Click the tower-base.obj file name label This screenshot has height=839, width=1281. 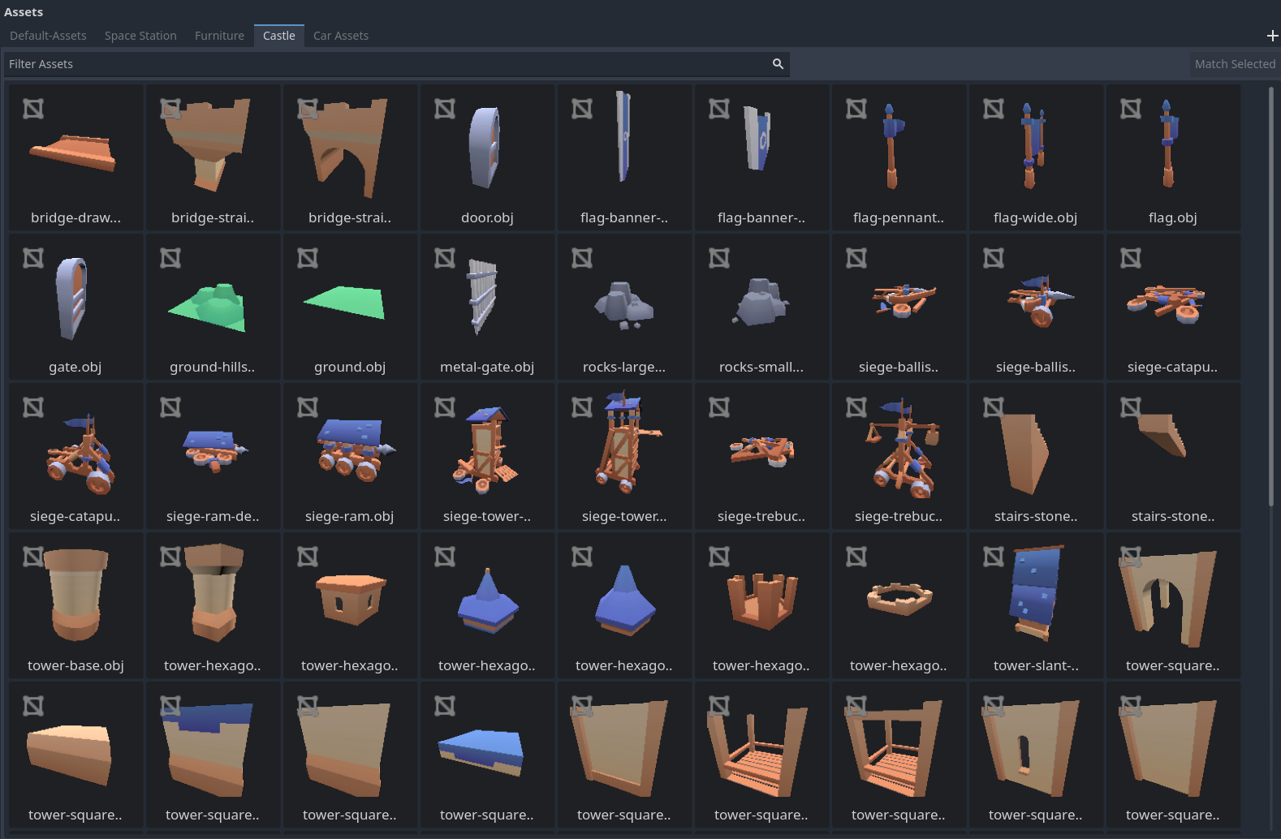coord(75,665)
